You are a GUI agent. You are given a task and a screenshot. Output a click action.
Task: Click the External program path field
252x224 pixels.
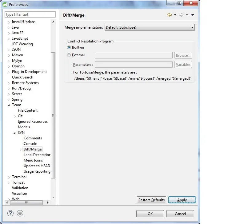click(134, 55)
